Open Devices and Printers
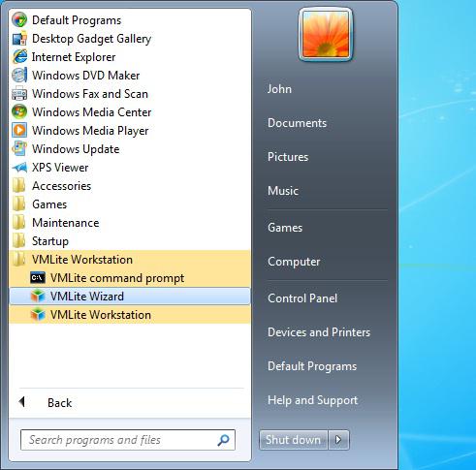Screen dimensions: 476x470 coord(319,332)
